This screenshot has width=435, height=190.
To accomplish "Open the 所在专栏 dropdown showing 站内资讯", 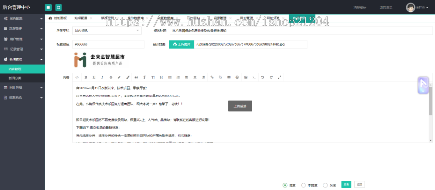I will pyautogui.click(x=107, y=31).
